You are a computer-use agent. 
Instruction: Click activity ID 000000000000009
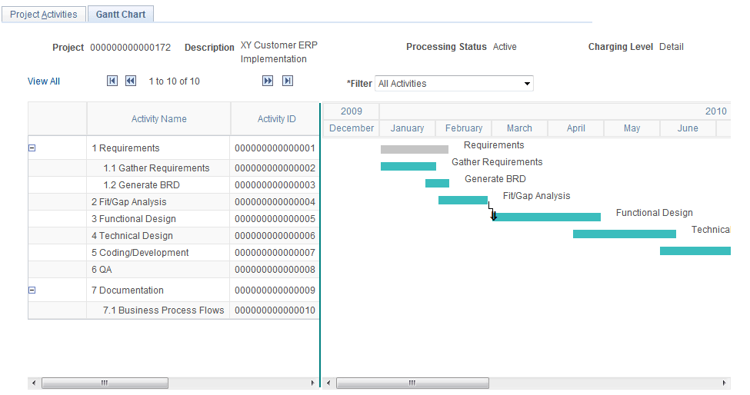click(x=275, y=290)
